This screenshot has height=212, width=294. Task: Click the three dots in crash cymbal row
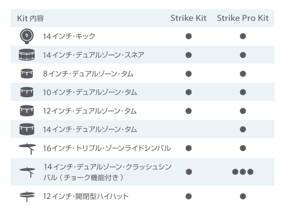(x=243, y=172)
